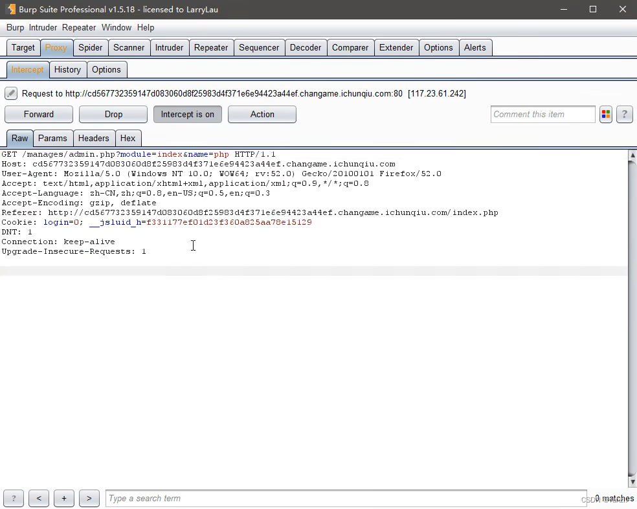Select the Intercept sub-tab
Viewport: 637px width, 509px height.
27,69
